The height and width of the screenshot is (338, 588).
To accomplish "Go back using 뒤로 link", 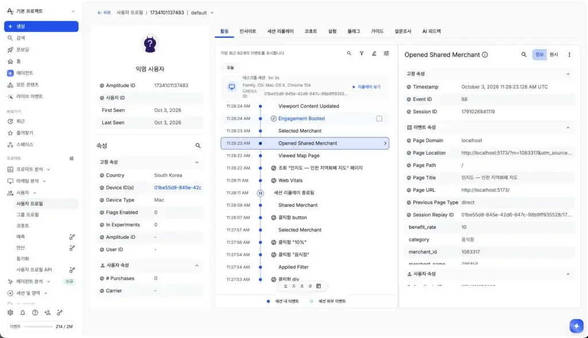I will point(104,13).
